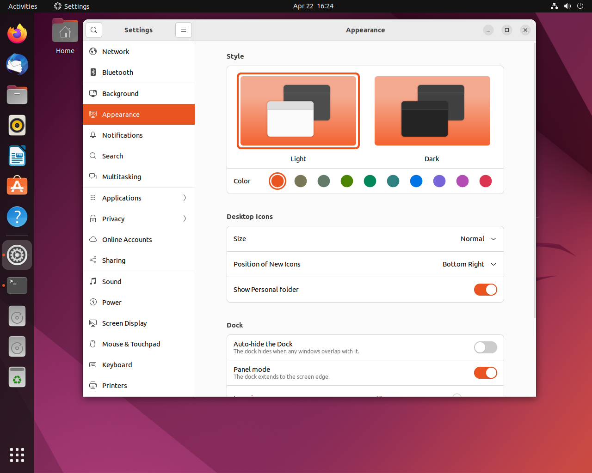Open Notifications settings

(x=139, y=135)
